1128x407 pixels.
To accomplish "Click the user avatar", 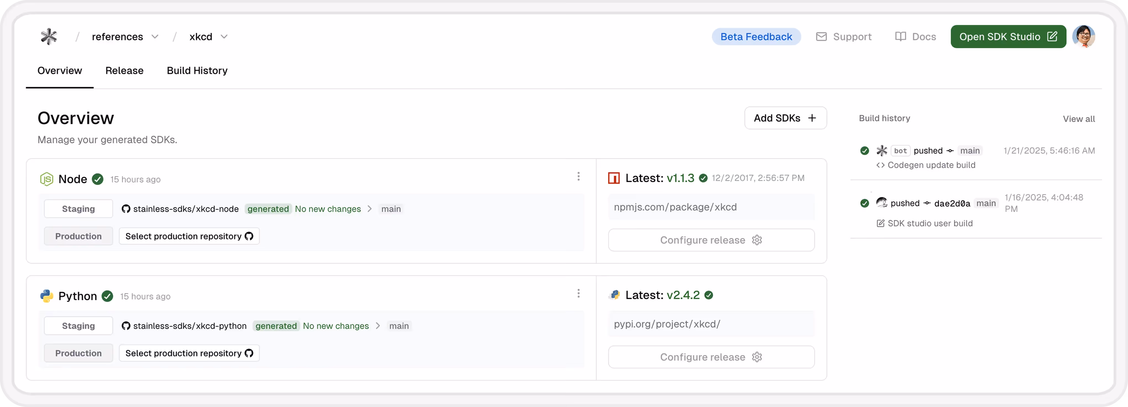I will click(x=1083, y=37).
